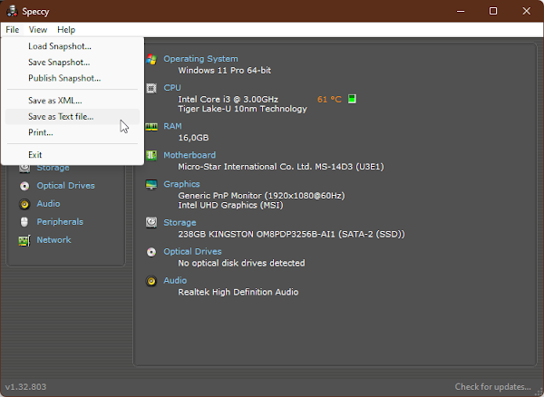Image resolution: width=544 pixels, height=397 pixels.
Task: Choose Load Snapshot... from File menu
Action: tap(73, 46)
